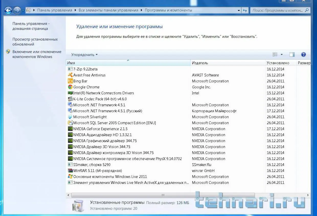Open Панель управления - домашняя страница link
Screen dimensions: 317x216
[x=31, y=26]
